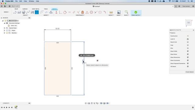Expand the Sketches tree node
Image resolution: width=195 pixels, height=110 pixels.
pyautogui.click(x=5, y=33)
